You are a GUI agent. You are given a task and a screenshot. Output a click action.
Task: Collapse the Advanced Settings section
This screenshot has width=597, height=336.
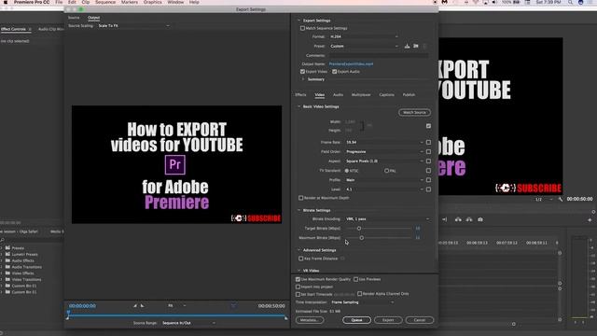[x=298, y=250]
